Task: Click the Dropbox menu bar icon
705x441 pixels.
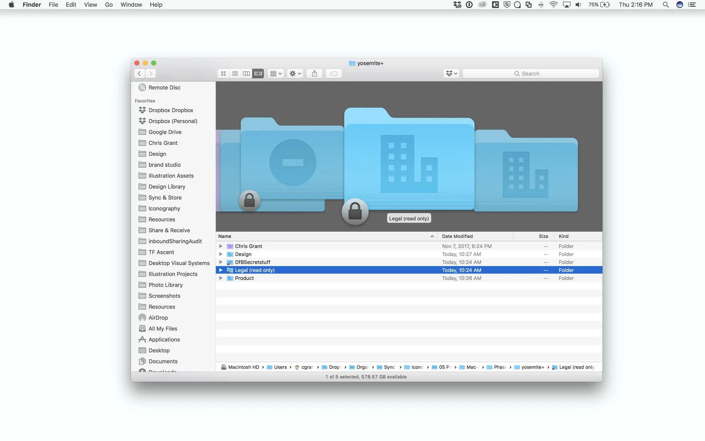Action: (457, 5)
